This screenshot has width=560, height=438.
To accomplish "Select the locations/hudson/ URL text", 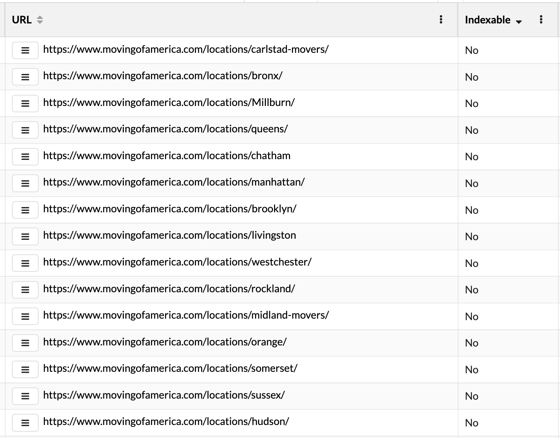I will click(x=166, y=422).
